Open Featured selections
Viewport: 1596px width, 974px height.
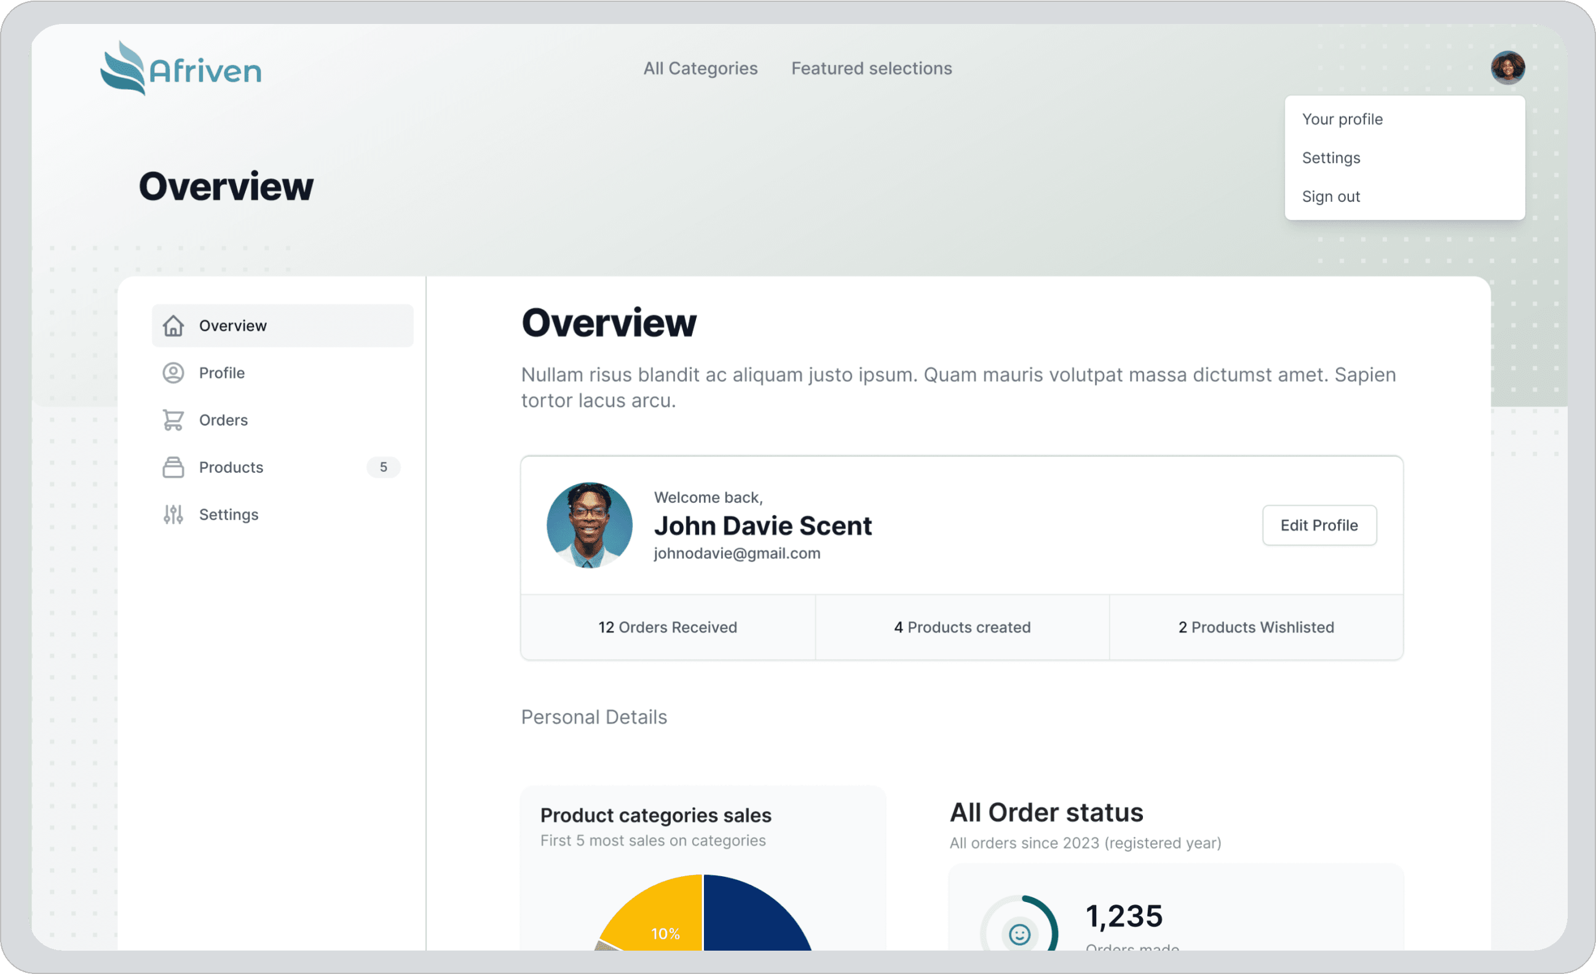[871, 68]
